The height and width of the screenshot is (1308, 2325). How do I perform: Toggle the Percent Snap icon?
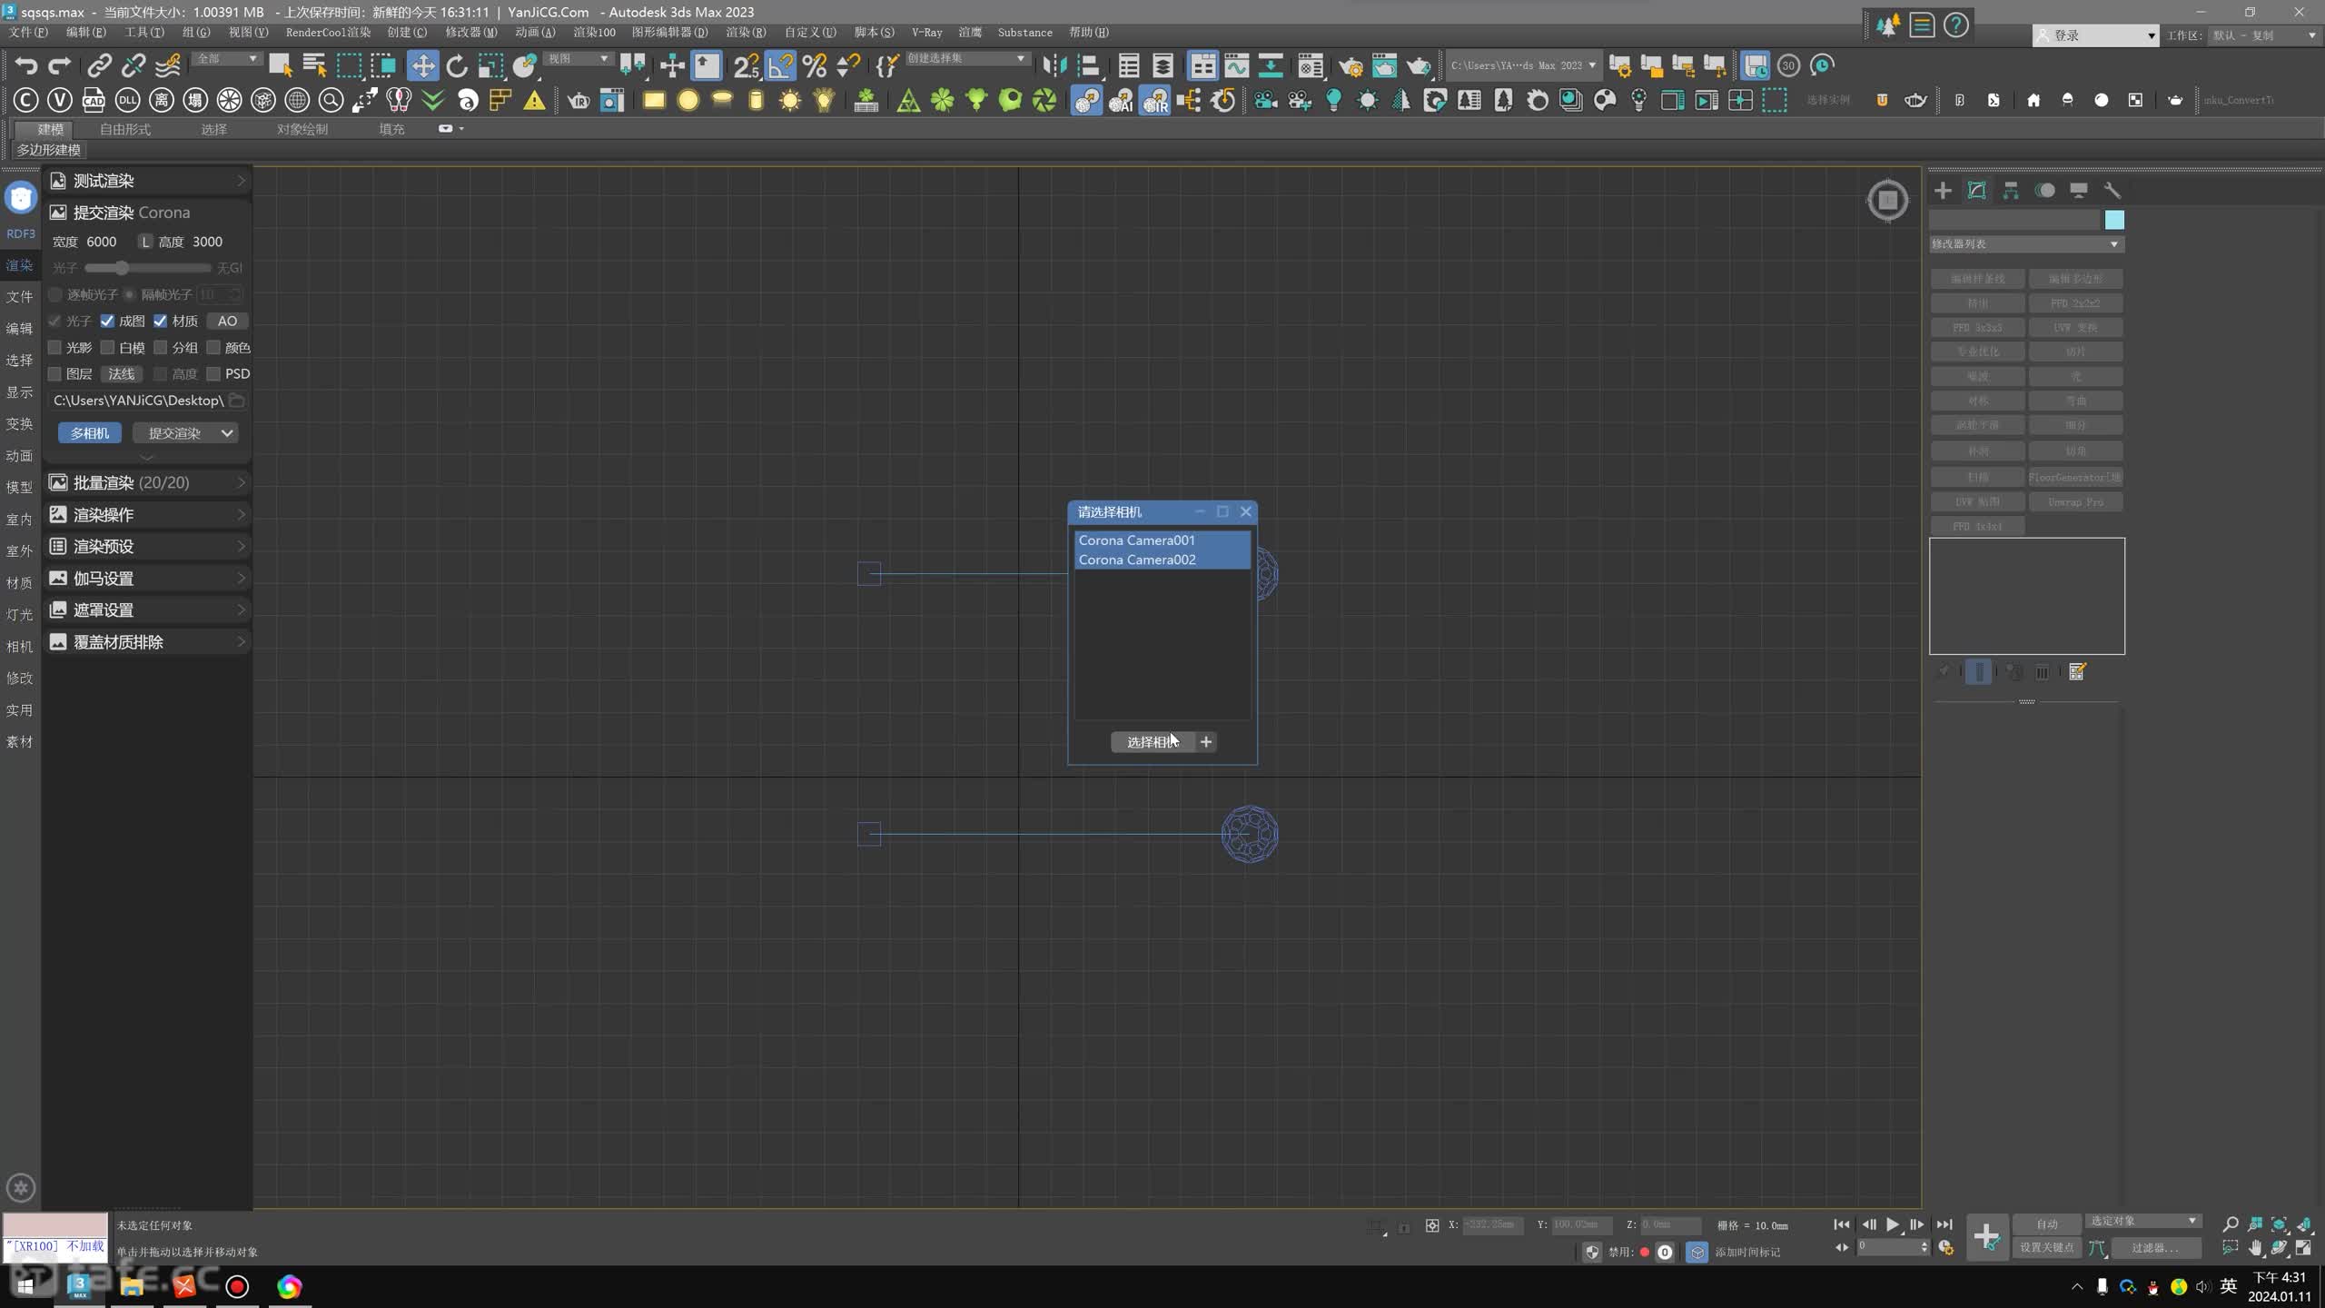pos(815,65)
